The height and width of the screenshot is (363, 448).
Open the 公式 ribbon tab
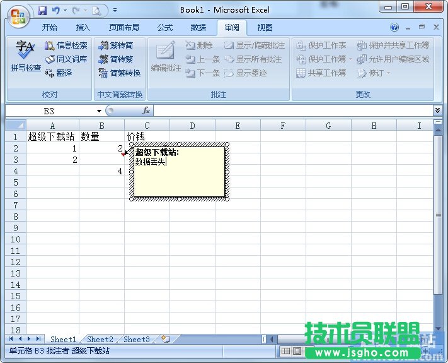coord(165,28)
